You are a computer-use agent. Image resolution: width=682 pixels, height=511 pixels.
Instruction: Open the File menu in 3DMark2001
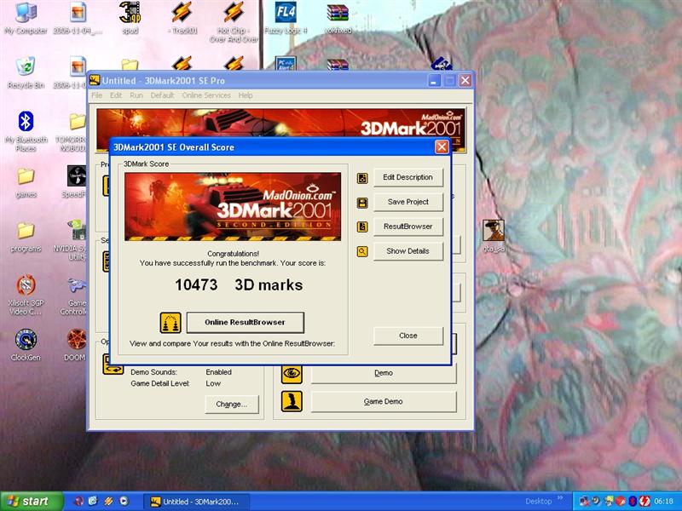pos(96,95)
